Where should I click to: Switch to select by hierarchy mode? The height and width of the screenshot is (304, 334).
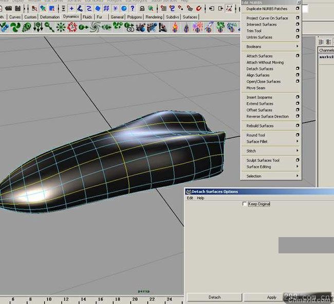tap(34, 9)
